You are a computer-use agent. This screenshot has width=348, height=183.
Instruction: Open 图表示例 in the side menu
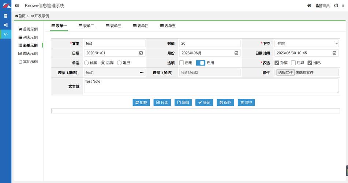pyautogui.click(x=28, y=53)
